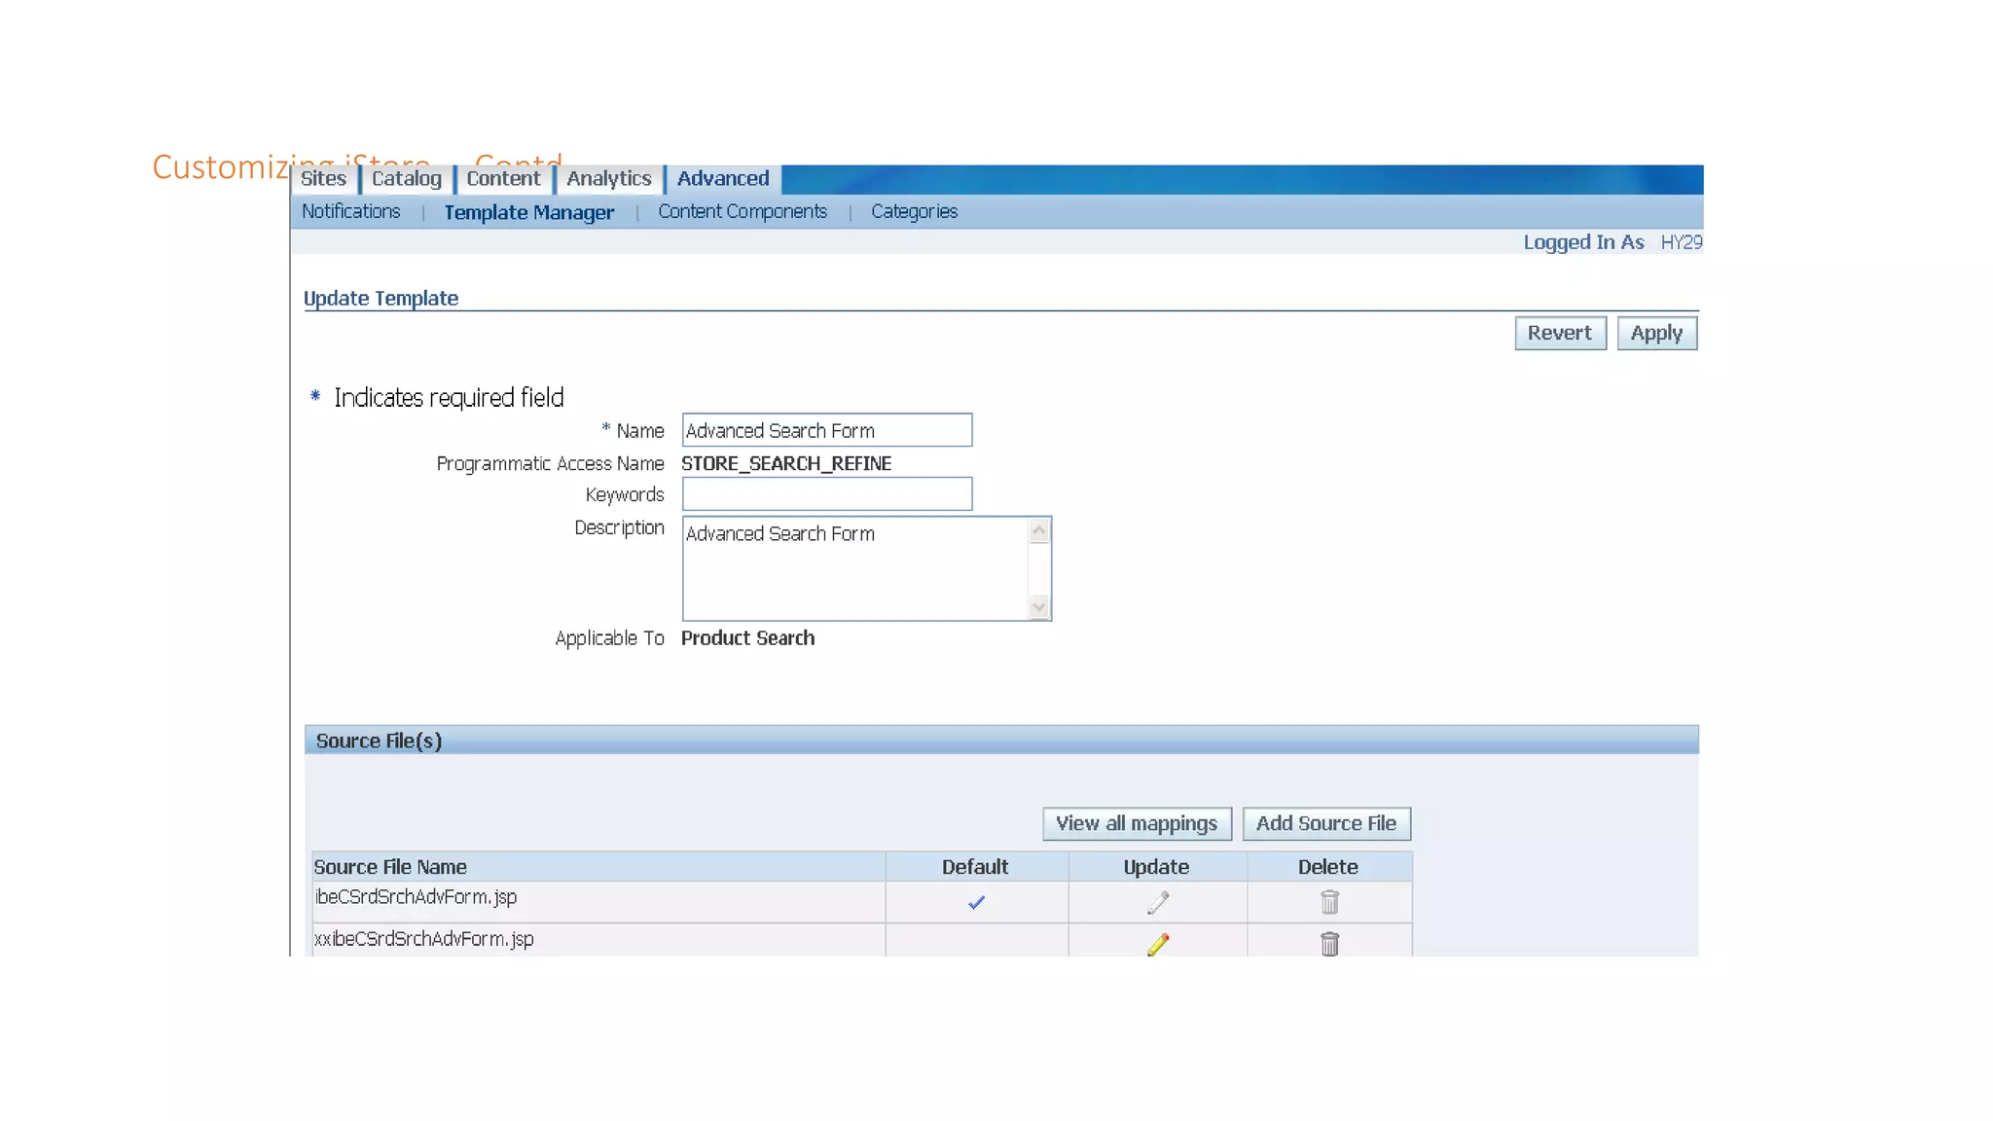This screenshot has width=1993, height=1121.
Task: Go to the Analytics tab
Action: point(608,179)
